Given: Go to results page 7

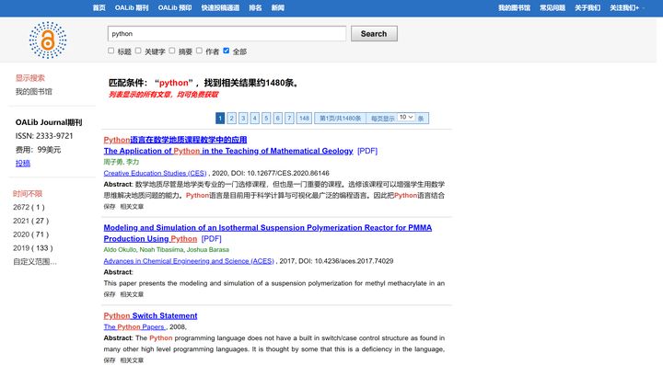Looking at the screenshot, I should pos(289,119).
